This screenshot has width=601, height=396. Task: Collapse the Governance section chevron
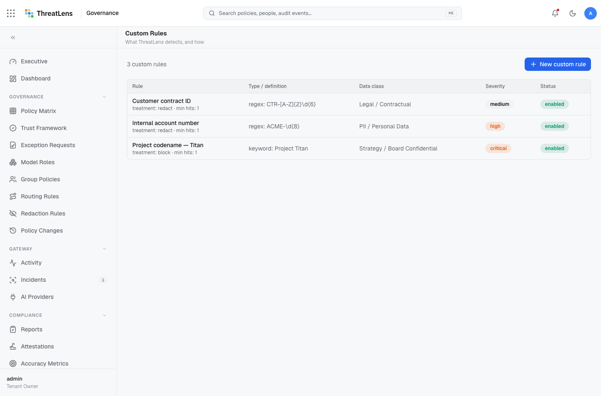pos(104,97)
